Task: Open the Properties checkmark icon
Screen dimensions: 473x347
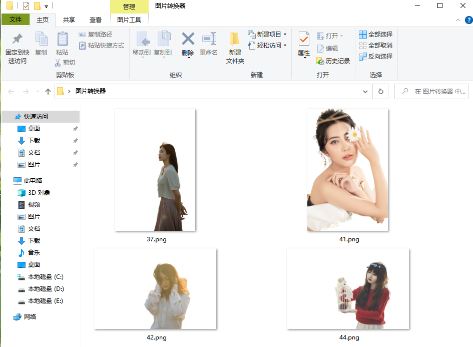Action: click(x=304, y=39)
